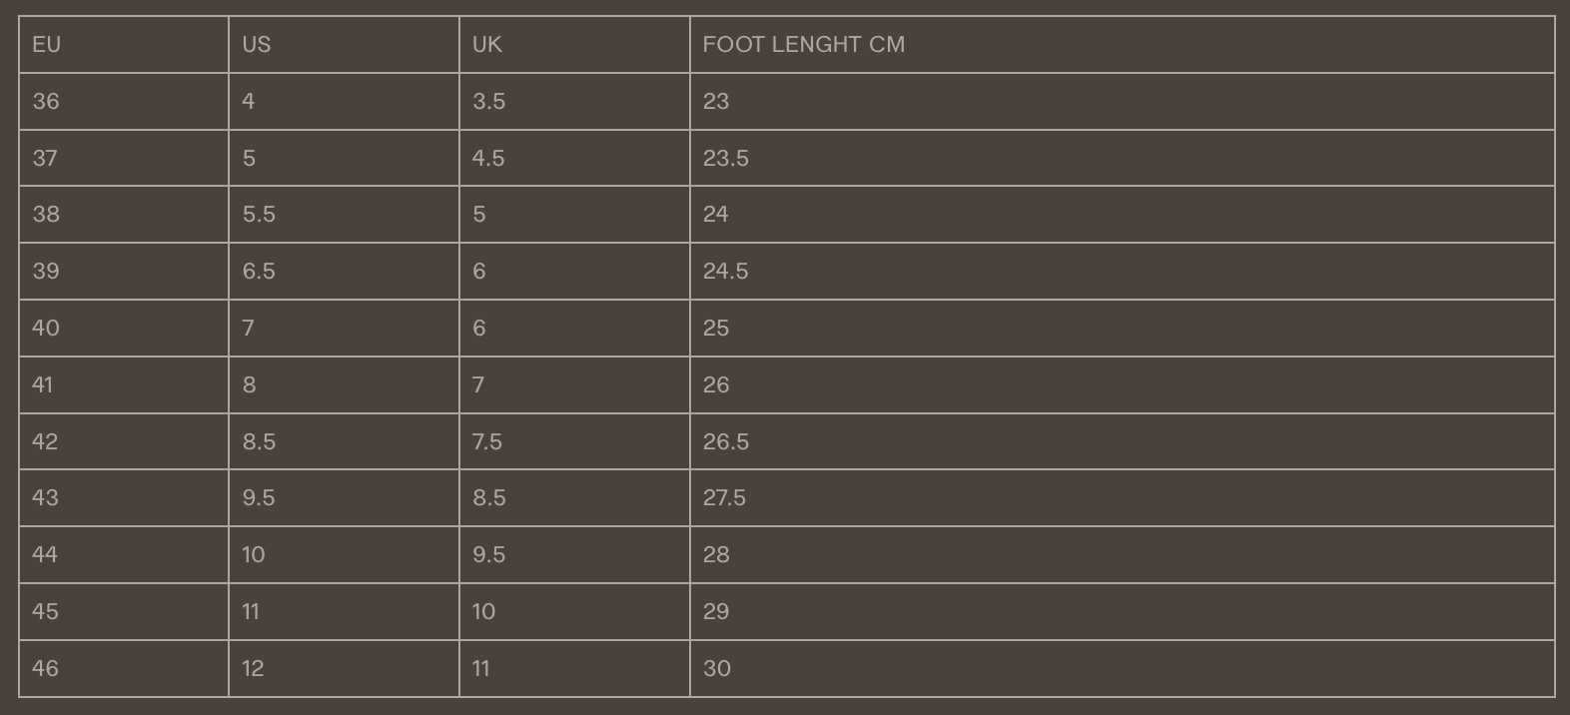
Task: Select the EU size 41 cell
Action: point(43,385)
